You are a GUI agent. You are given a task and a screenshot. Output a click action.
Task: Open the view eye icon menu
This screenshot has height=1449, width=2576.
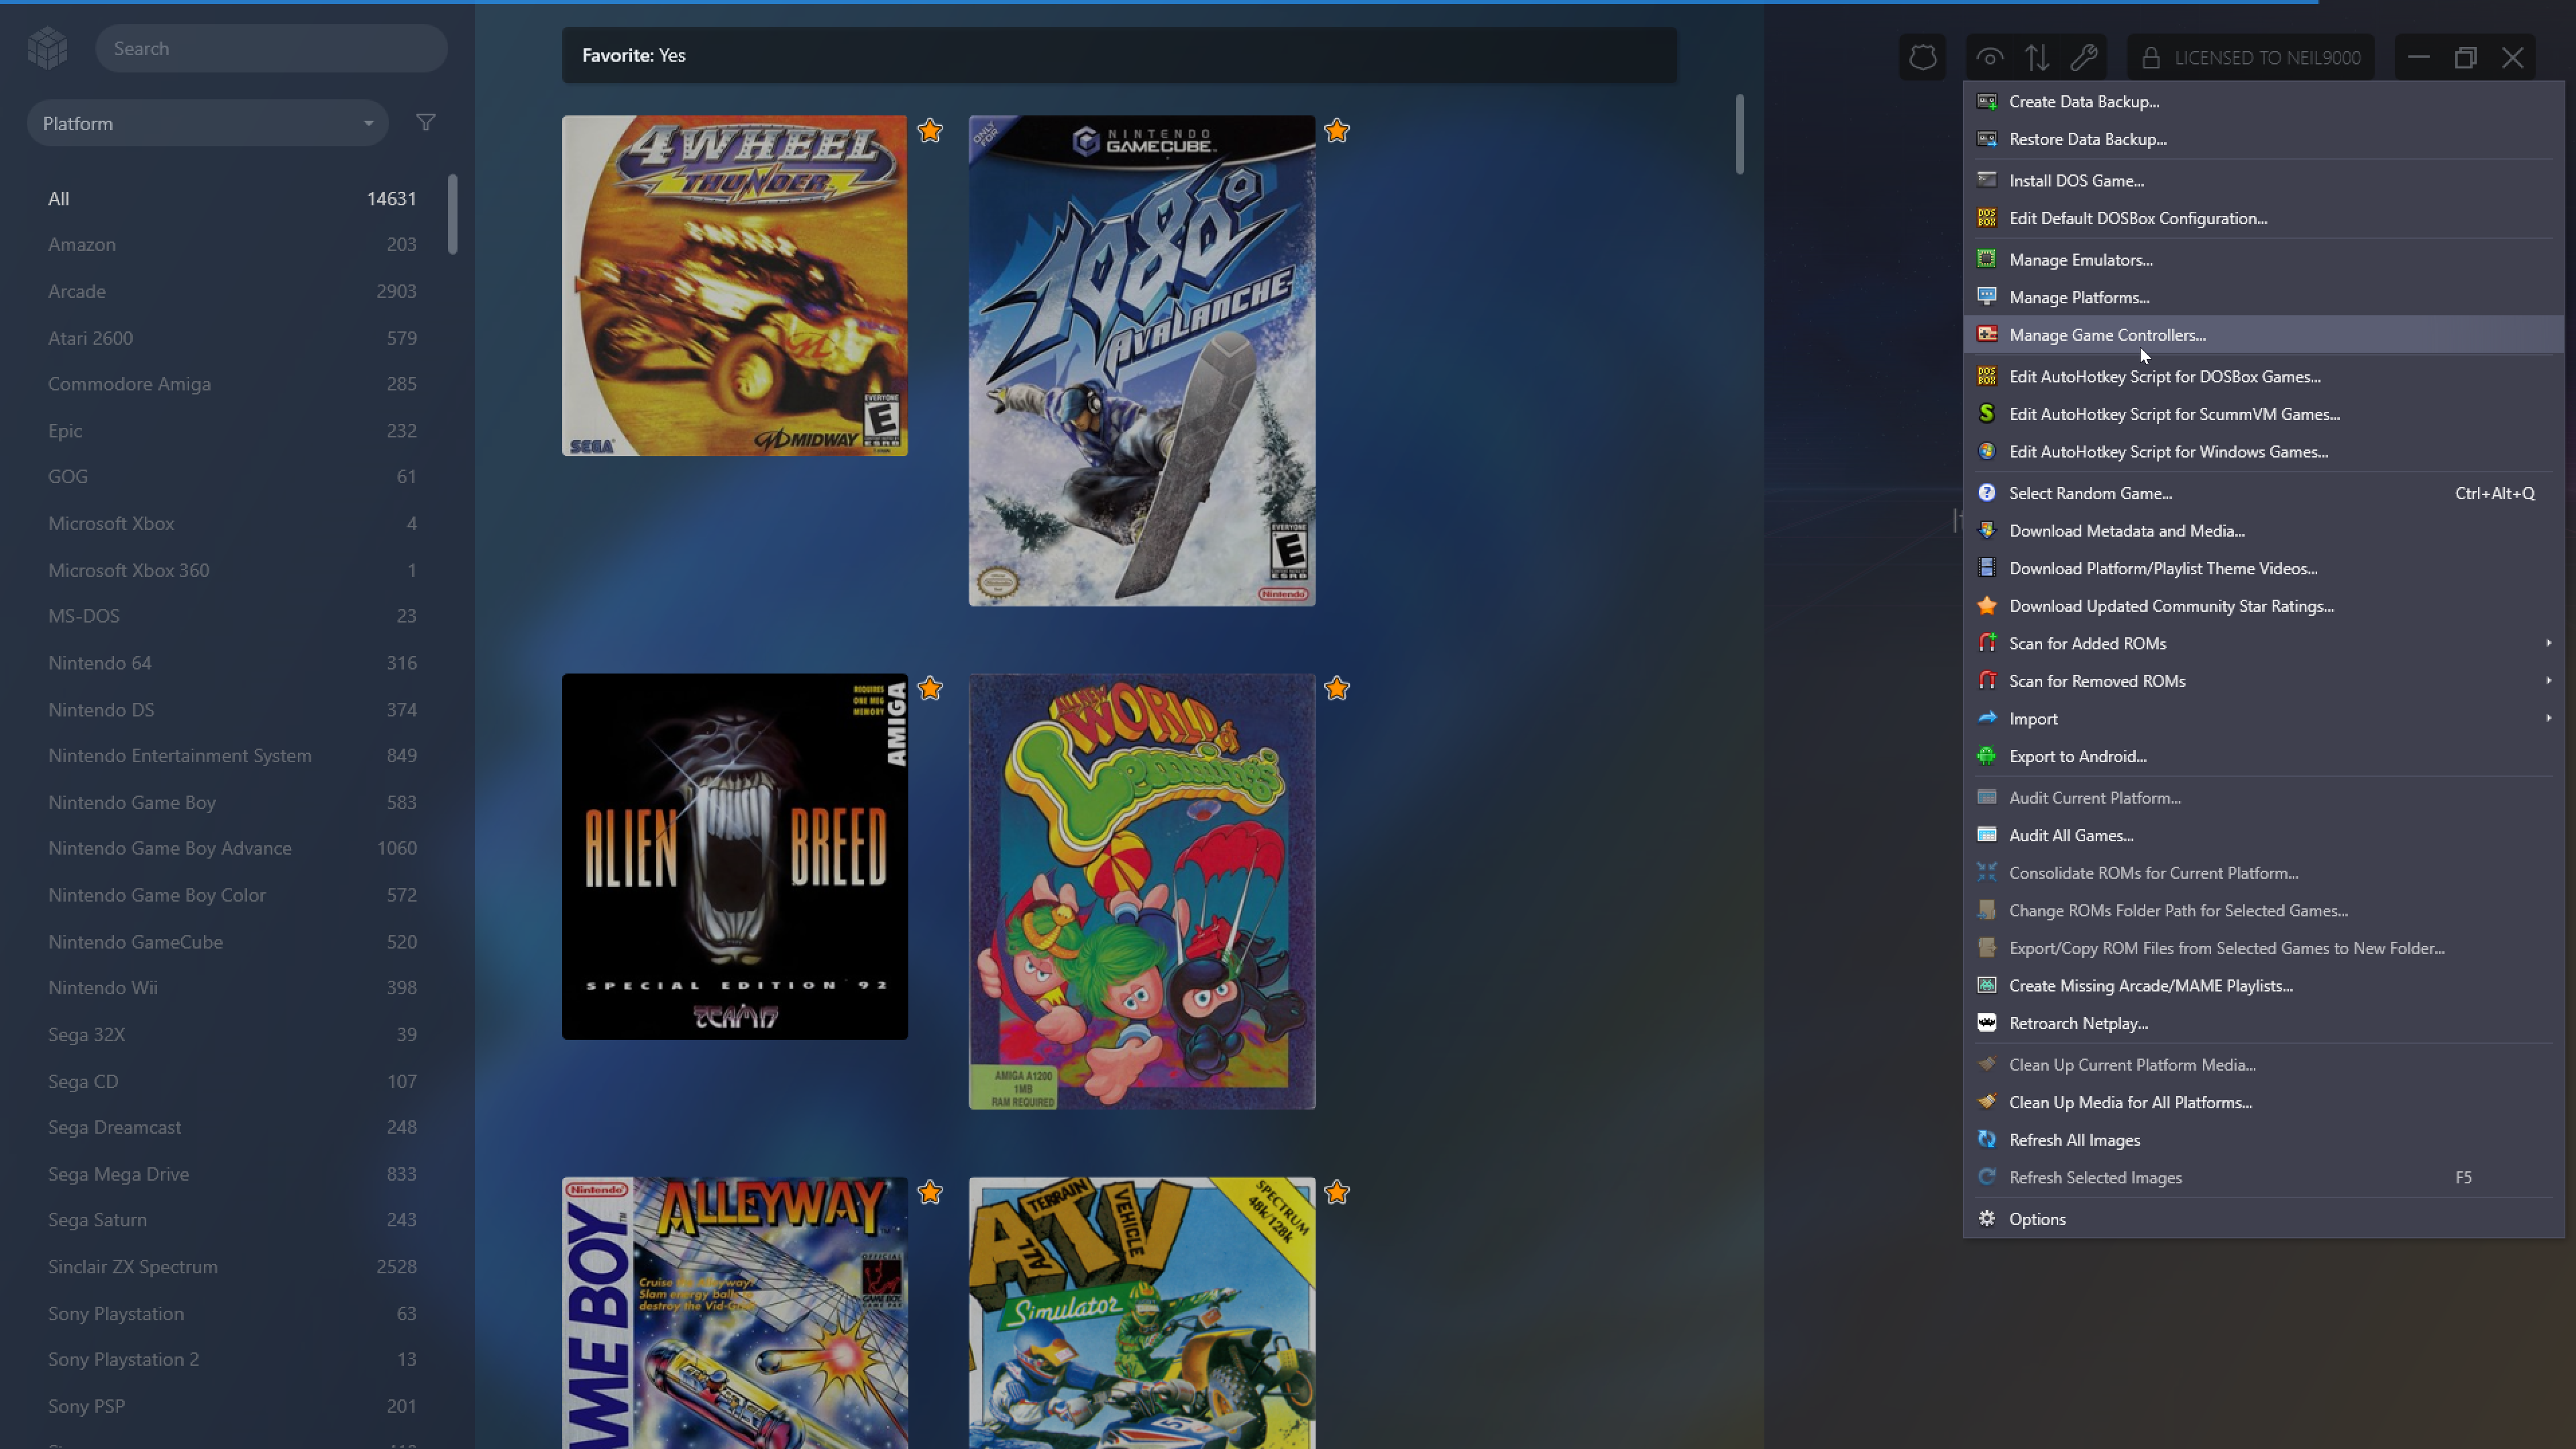(x=1990, y=57)
